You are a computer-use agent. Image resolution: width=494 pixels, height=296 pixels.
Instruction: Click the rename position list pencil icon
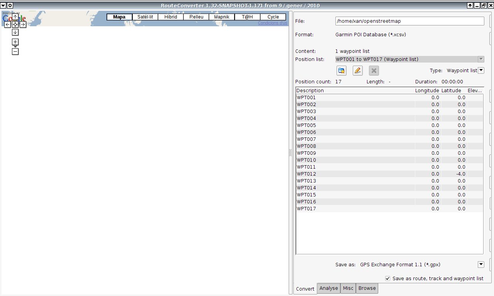358,71
